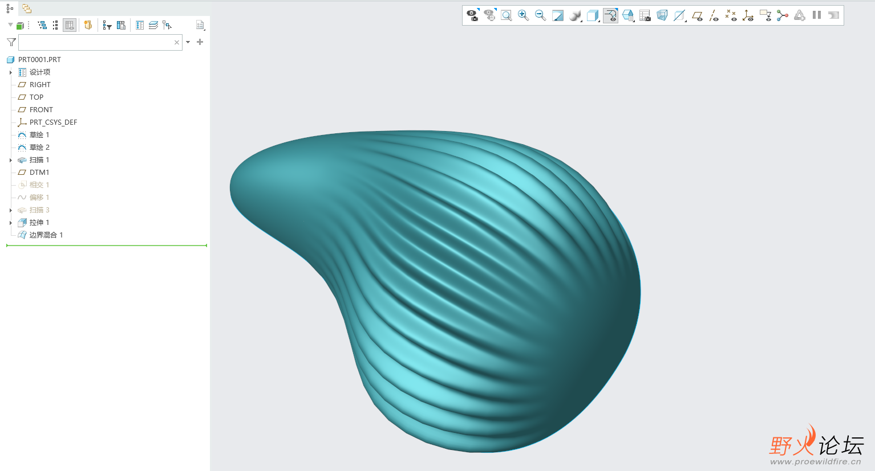
Task: Clear the tree search with the X
Action: coord(177,42)
